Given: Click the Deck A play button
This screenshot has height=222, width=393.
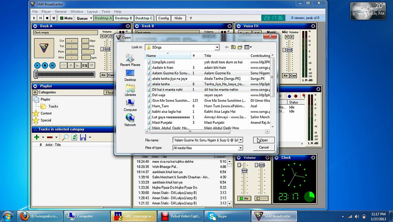Looking at the screenshot, I should tap(37, 65).
